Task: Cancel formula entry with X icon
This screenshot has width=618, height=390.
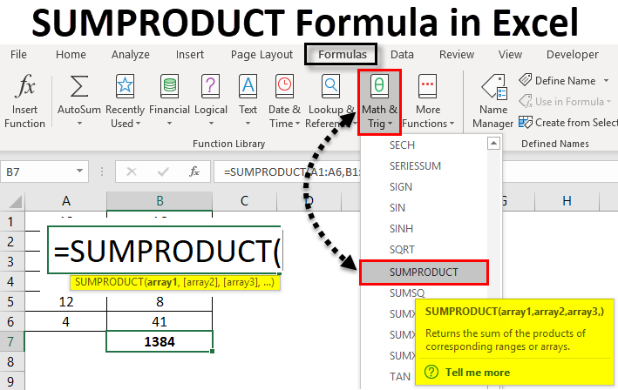Action: click(x=132, y=171)
